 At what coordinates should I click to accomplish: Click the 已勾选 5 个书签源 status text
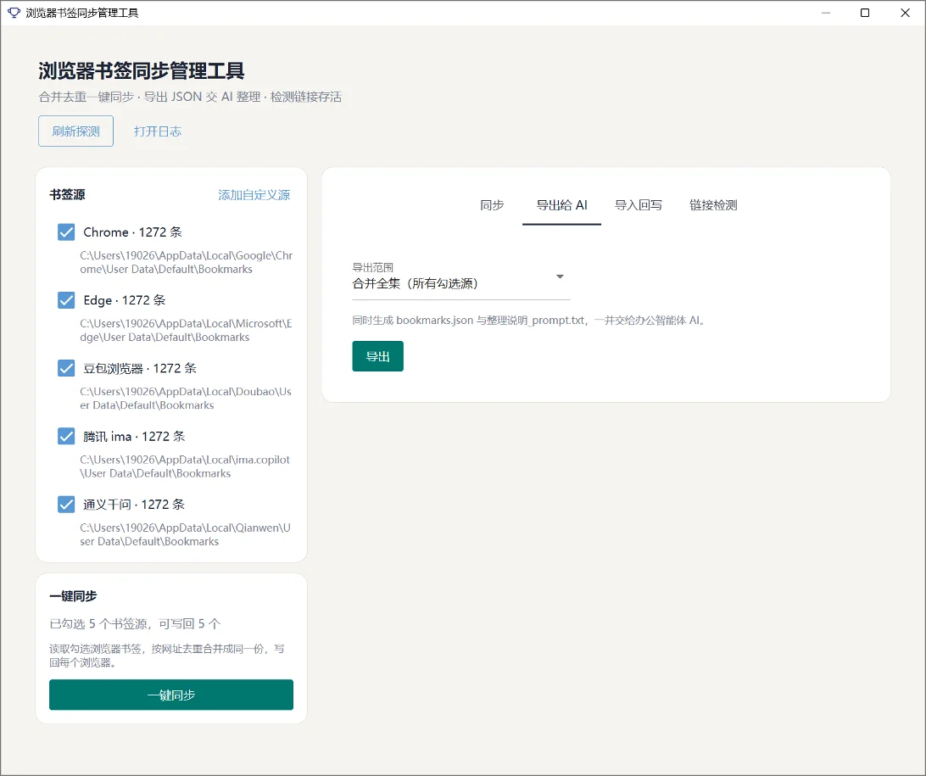click(x=135, y=623)
